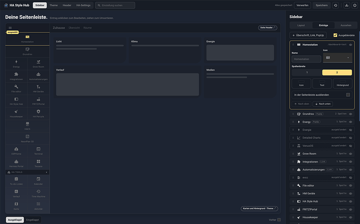Check 'In der Seitenleiste ausblenden' checkbox
The image size is (360, 224).
point(348,95)
